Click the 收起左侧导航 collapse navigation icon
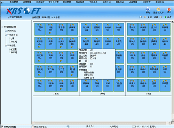Screen dimensions: 174x128 (9, 17)
